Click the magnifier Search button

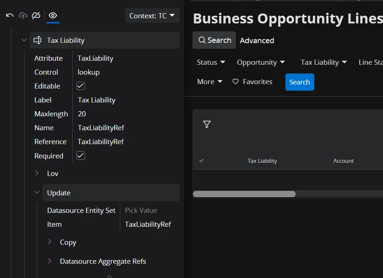coord(214,40)
